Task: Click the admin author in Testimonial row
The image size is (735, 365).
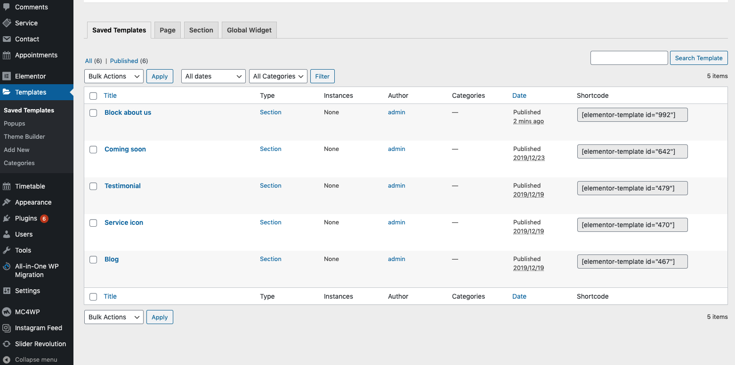Action: tap(396, 185)
